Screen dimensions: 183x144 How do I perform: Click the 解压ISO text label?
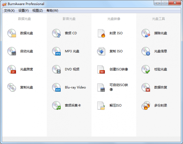click(x=115, y=106)
